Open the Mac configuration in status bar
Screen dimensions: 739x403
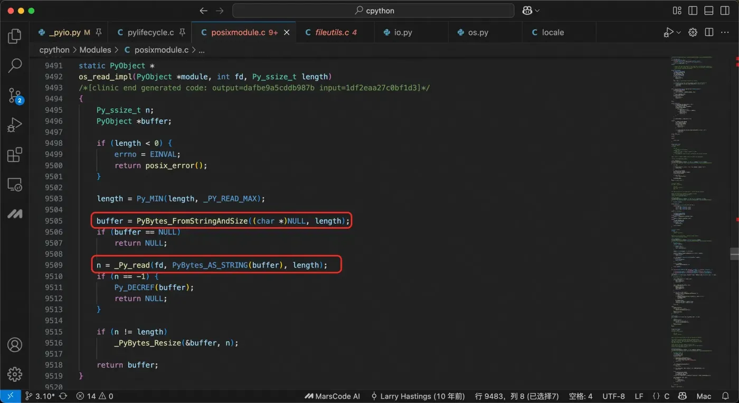(704, 396)
